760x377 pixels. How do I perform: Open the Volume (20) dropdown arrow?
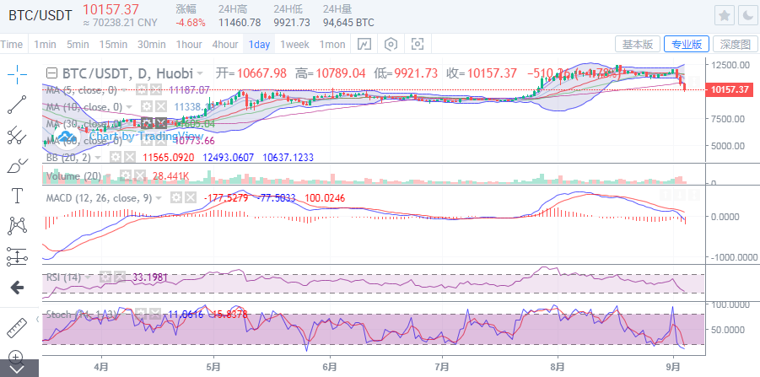[x=110, y=175]
